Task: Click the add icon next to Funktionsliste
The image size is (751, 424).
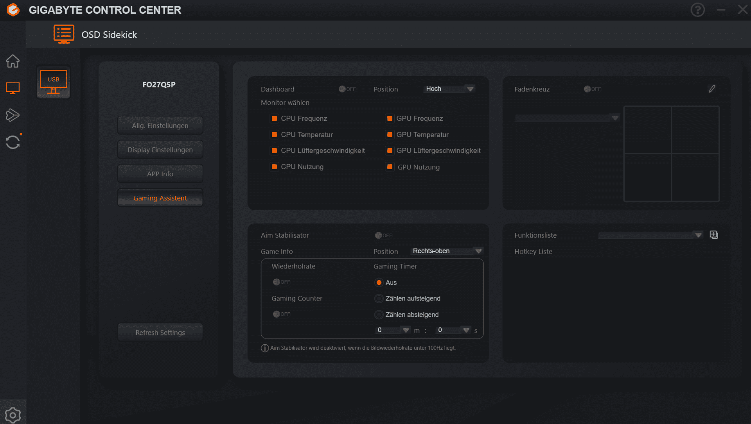Action: click(x=714, y=235)
